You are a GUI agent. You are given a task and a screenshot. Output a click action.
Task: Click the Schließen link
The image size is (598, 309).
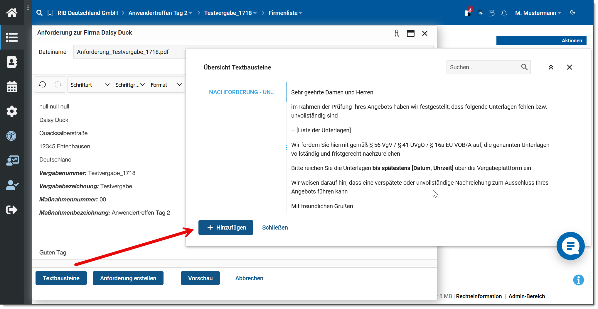(x=275, y=227)
